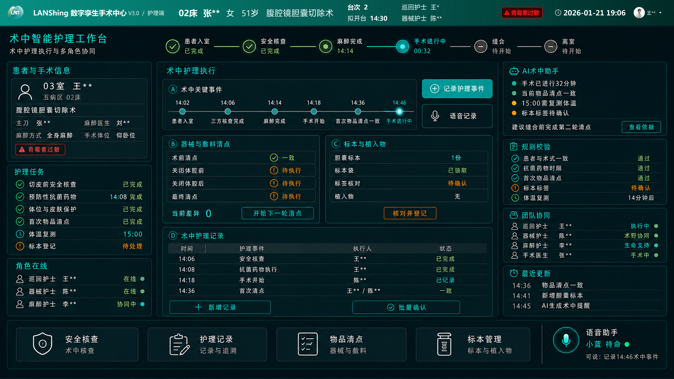Open the 护理记录 tab
The height and width of the screenshot is (379, 674).
(x=207, y=345)
